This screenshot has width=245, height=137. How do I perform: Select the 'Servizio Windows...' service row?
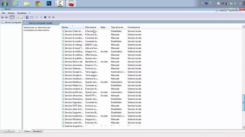point(101,119)
